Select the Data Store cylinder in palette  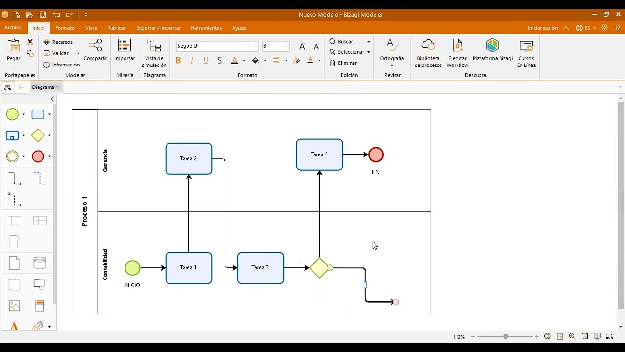(x=40, y=263)
